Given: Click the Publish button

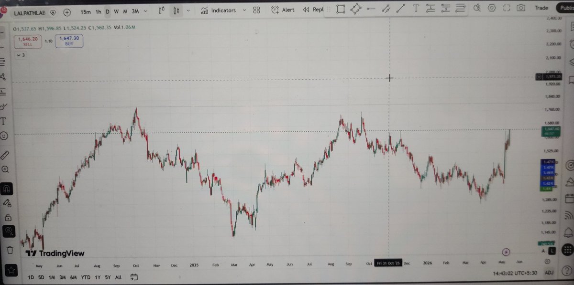Looking at the screenshot, I should pos(564,8).
